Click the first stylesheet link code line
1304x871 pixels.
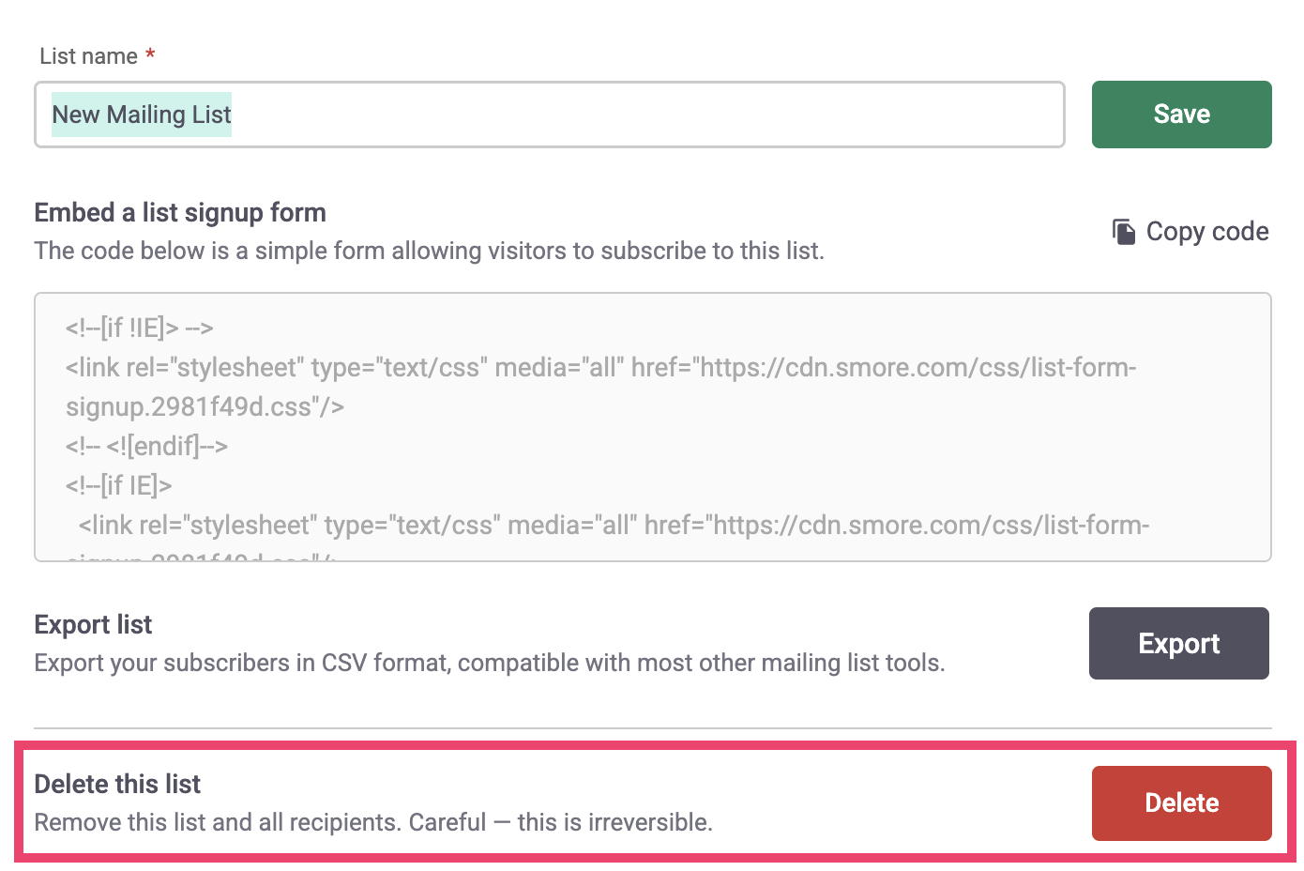tap(600, 368)
